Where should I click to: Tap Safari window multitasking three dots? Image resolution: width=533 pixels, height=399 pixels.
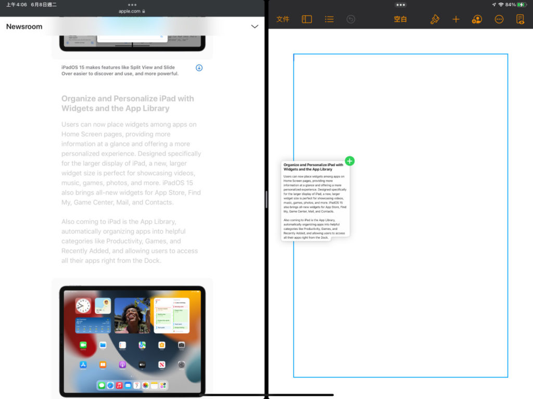pyautogui.click(x=132, y=5)
